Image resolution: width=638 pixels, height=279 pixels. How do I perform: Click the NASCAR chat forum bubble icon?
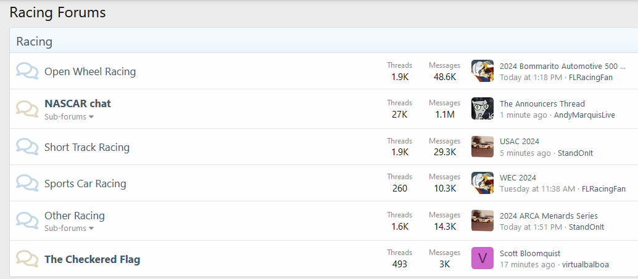point(27,109)
